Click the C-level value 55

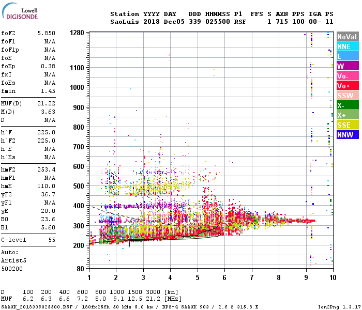[x=52, y=240]
